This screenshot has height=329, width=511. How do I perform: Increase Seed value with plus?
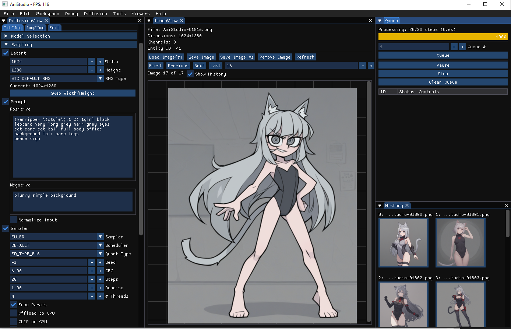(100, 262)
